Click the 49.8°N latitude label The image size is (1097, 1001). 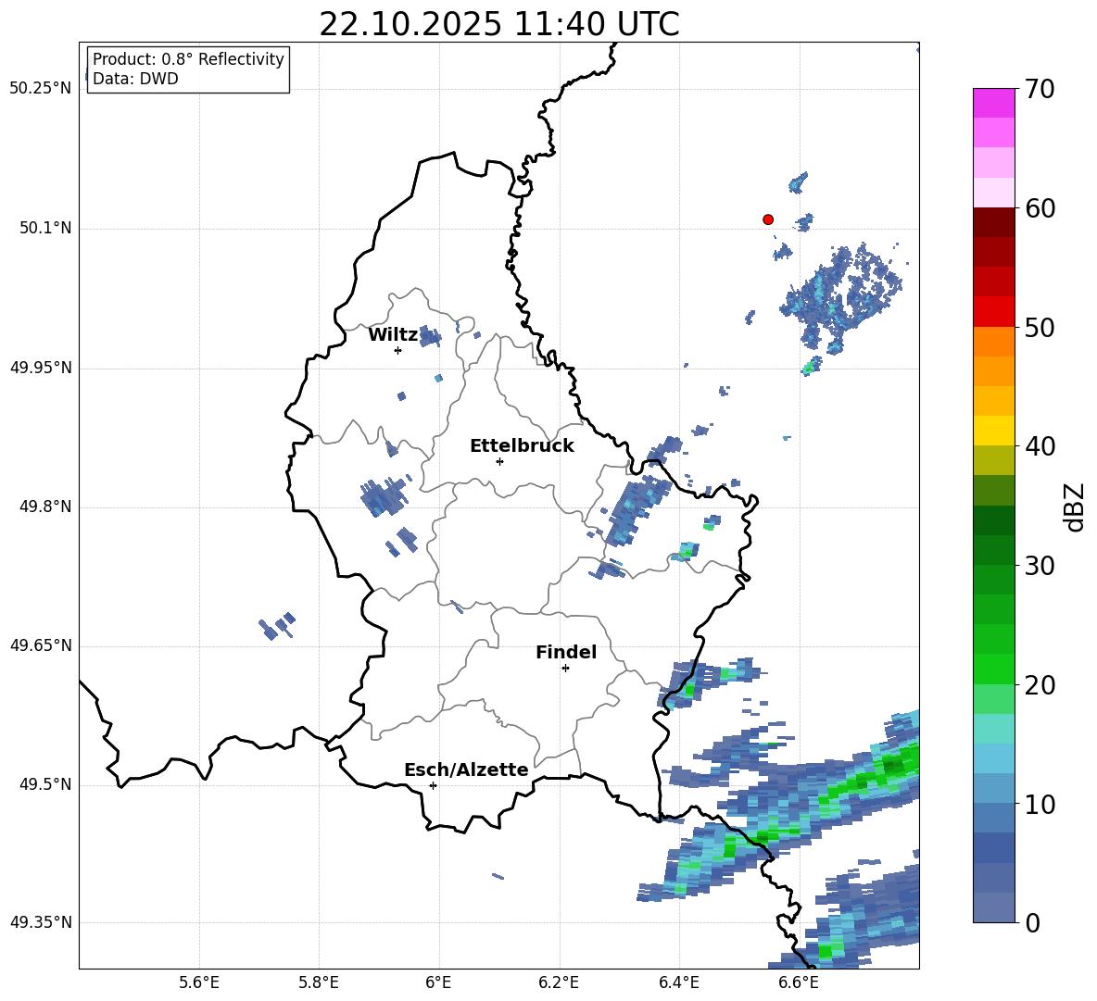coord(46,507)
